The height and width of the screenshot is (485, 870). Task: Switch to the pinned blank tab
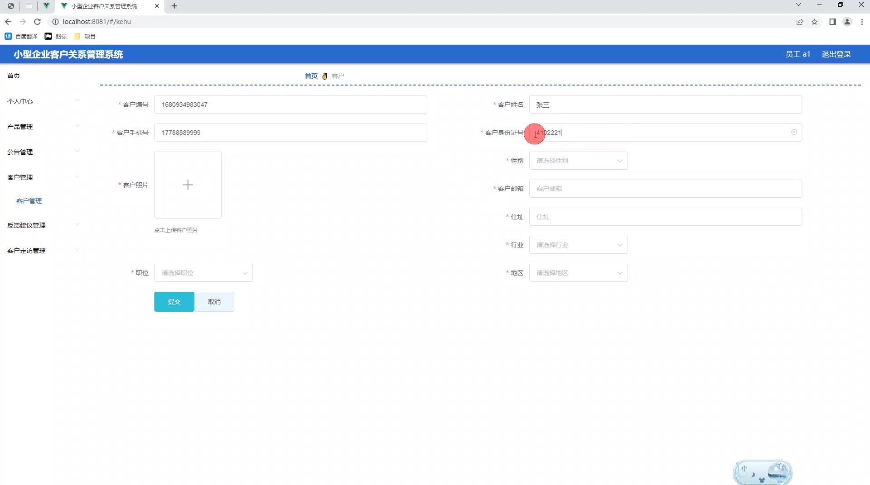coord(29,6)
